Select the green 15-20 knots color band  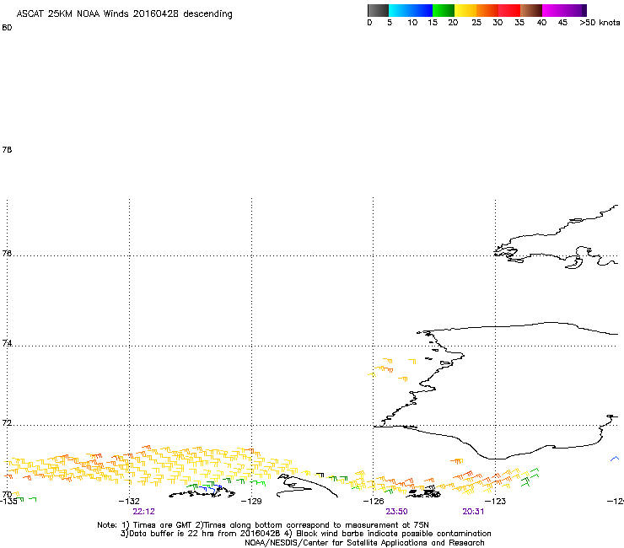[x=444, y=10]
